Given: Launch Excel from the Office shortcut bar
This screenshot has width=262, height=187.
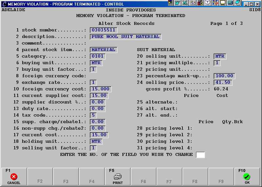Looking at the screenshot, I should point(185,3).
